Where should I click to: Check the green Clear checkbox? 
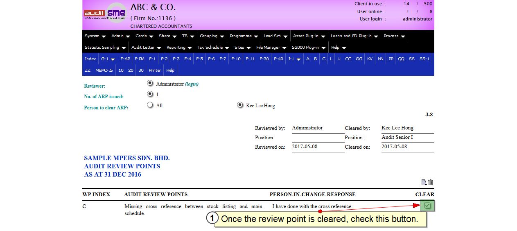(x=427, y=206)
